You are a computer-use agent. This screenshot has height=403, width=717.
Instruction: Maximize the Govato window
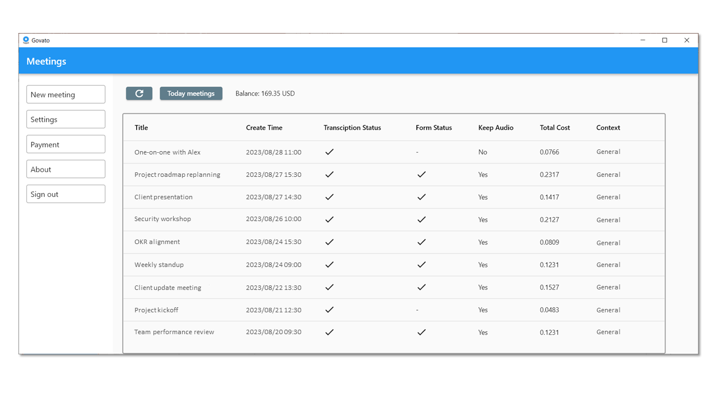[664, 40]
